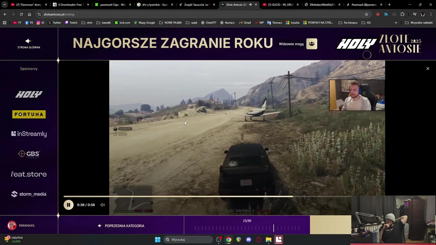Go to Strona Główna back arrow

pos(29,44)
